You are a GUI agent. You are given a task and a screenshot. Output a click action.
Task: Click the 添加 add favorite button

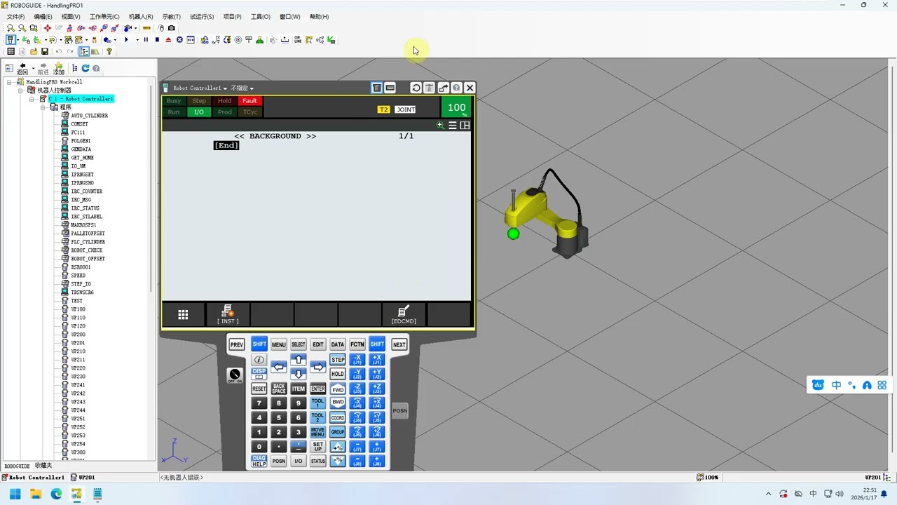59,68
